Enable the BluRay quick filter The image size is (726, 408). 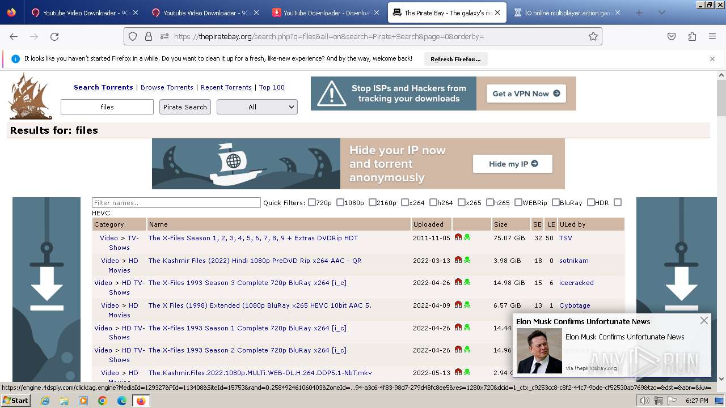click(x=556, y=202)
